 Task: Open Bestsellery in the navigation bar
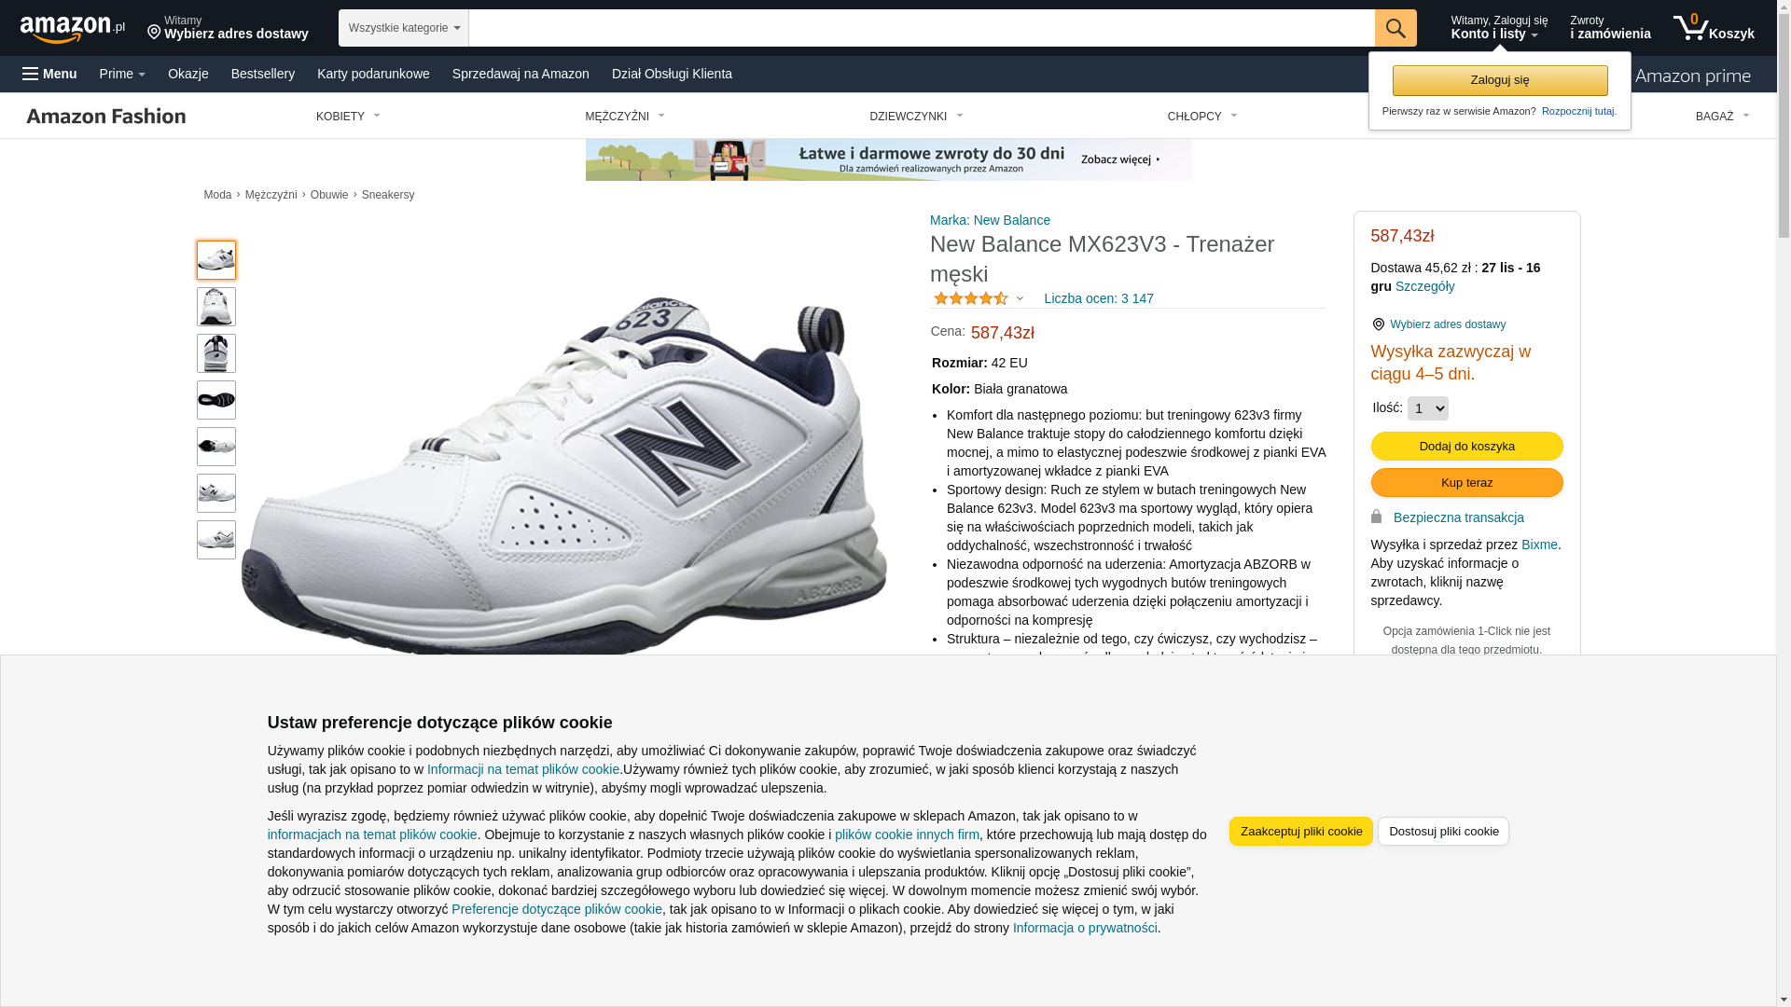263,74
